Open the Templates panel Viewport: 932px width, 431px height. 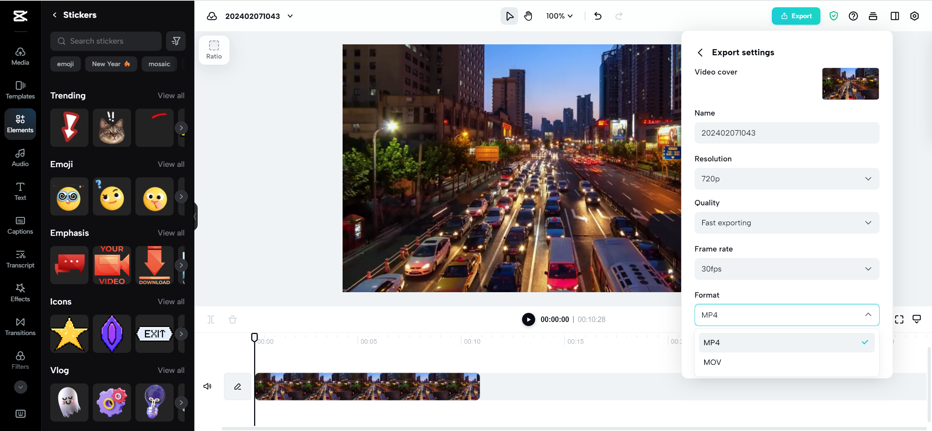(20, 90)
